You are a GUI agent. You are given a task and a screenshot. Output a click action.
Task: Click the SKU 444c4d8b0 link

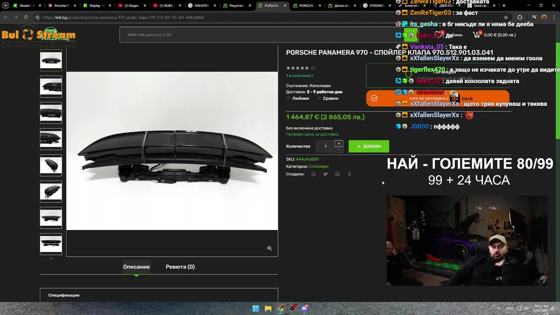(307, 159)
